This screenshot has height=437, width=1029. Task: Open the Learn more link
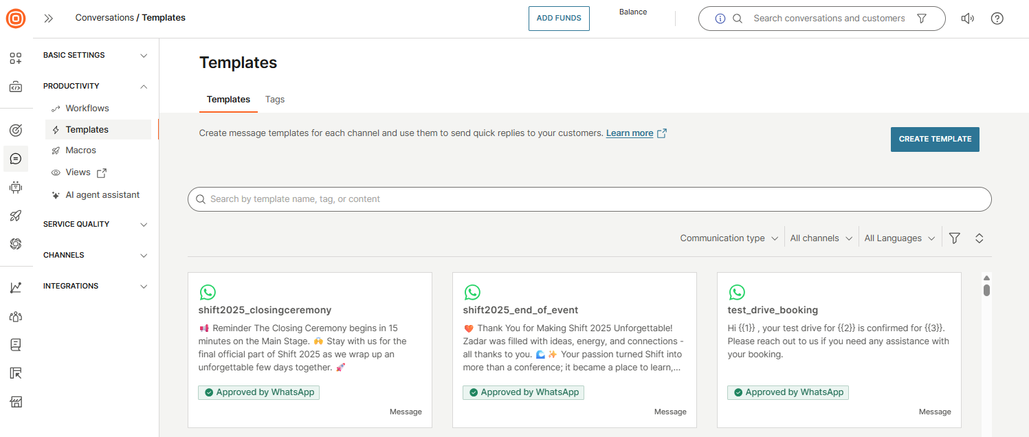629,133
